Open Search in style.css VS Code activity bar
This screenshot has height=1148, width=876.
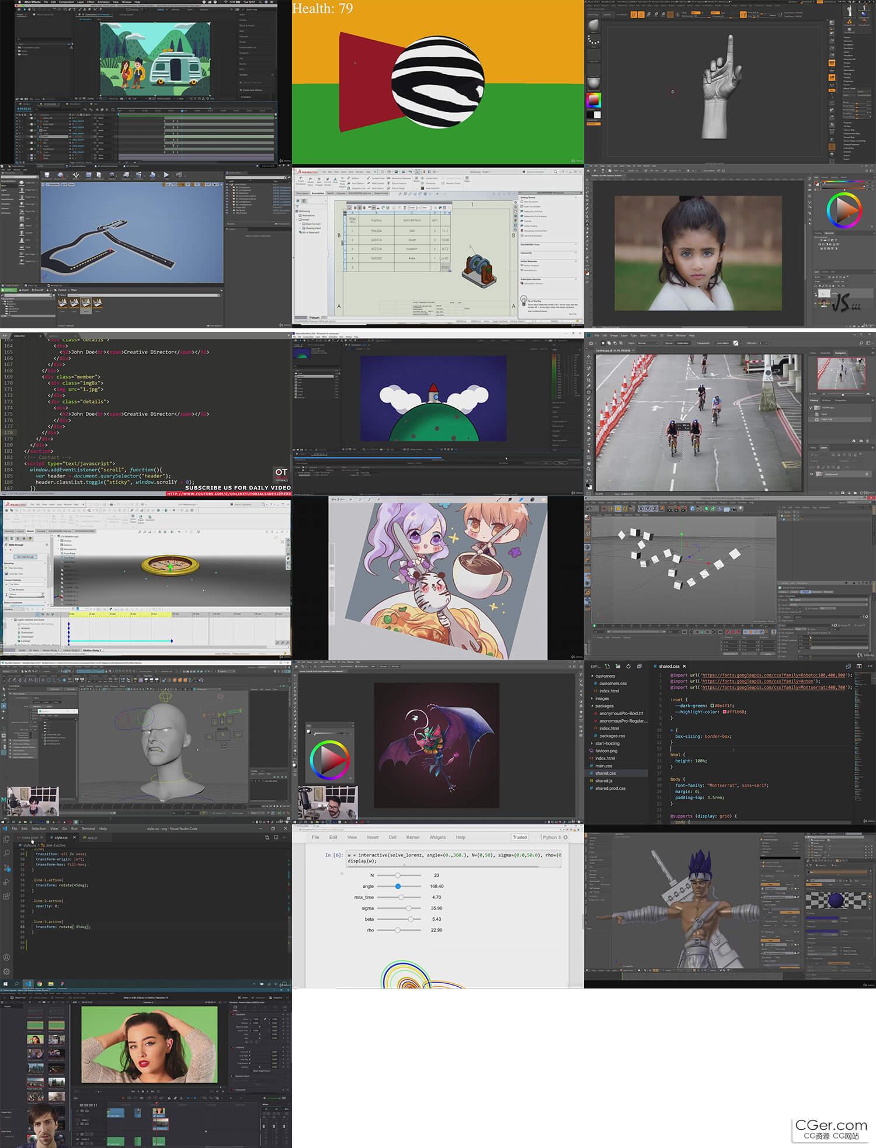coord(6,853)
